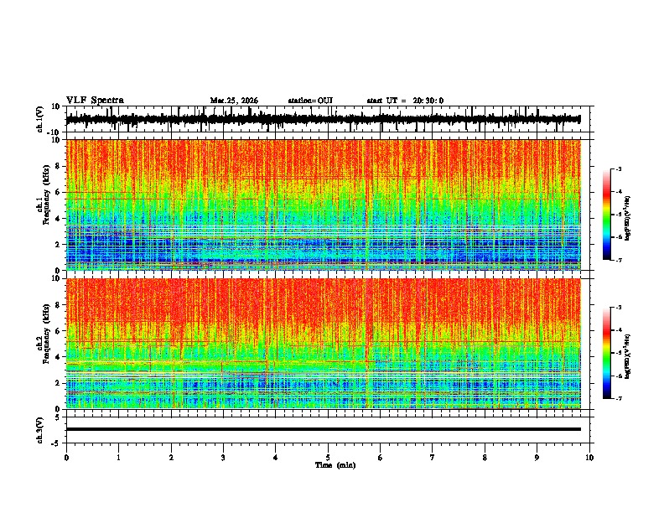Click the "-3" label on ch.1 color bar
Screen dimensions: 664x513
[619, 168]
